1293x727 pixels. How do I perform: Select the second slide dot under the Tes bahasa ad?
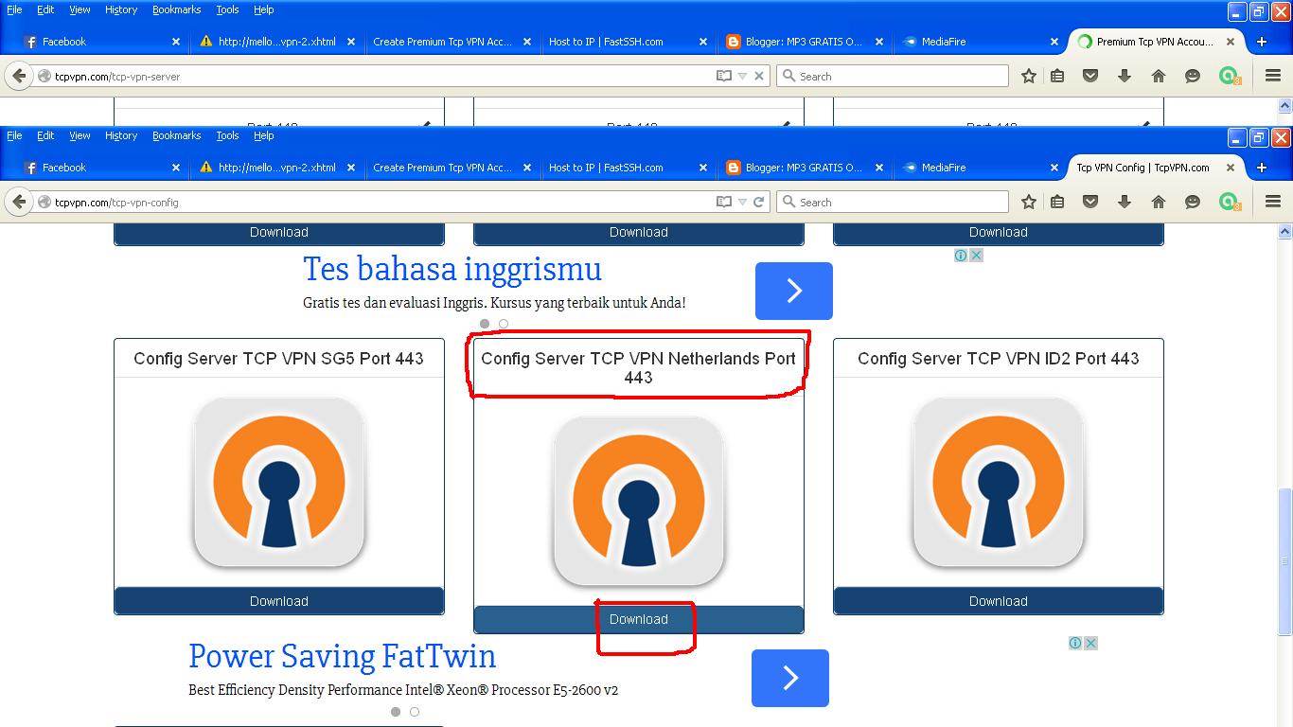(504, 324)
